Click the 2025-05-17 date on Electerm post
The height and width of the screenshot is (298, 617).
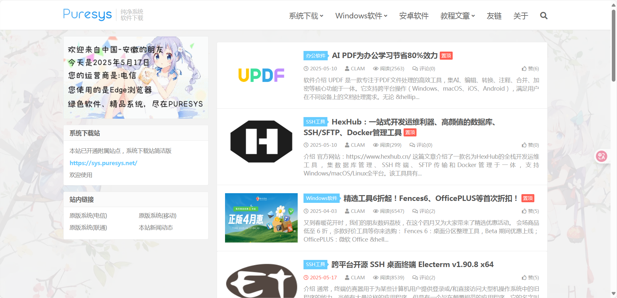pyautogui.click(x=323, y=277)
